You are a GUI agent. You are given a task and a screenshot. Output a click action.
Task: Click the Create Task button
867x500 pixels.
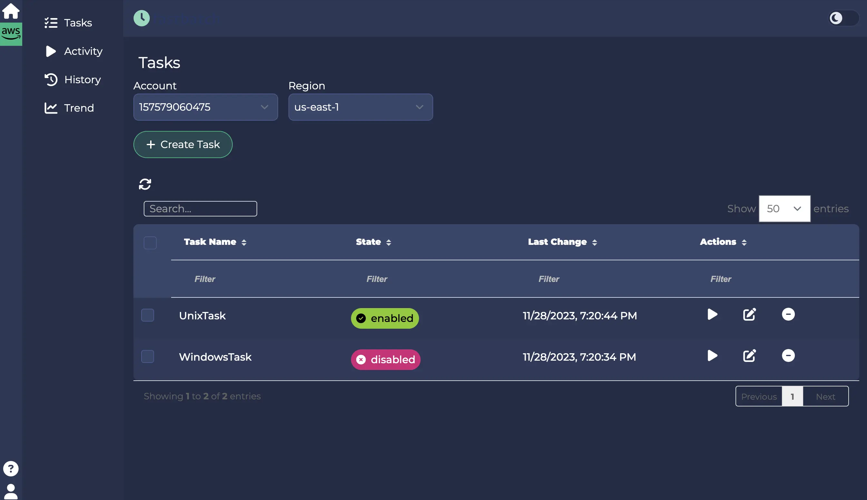click(183, 145)
